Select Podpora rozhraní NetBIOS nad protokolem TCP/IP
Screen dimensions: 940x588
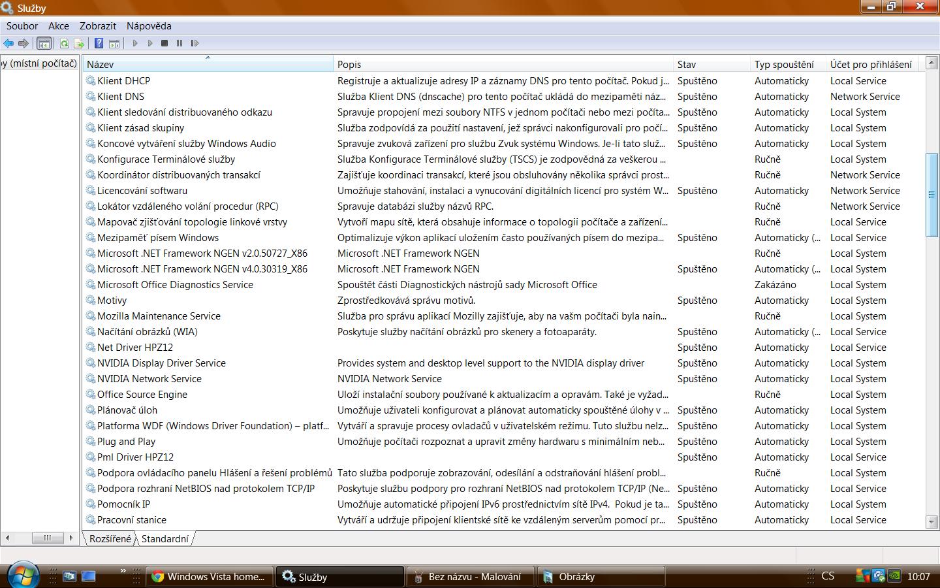tap(206, 489)
